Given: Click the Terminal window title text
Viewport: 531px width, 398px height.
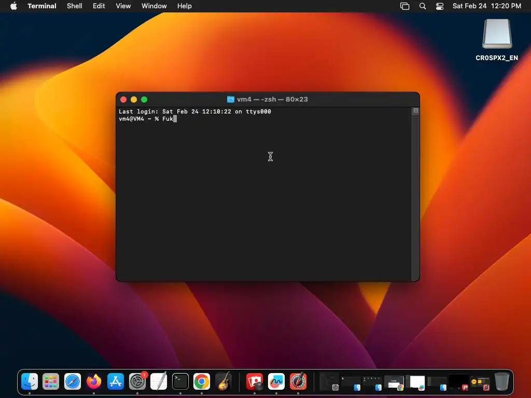Looking at the screenshot, I should click(x=272, y=99).
